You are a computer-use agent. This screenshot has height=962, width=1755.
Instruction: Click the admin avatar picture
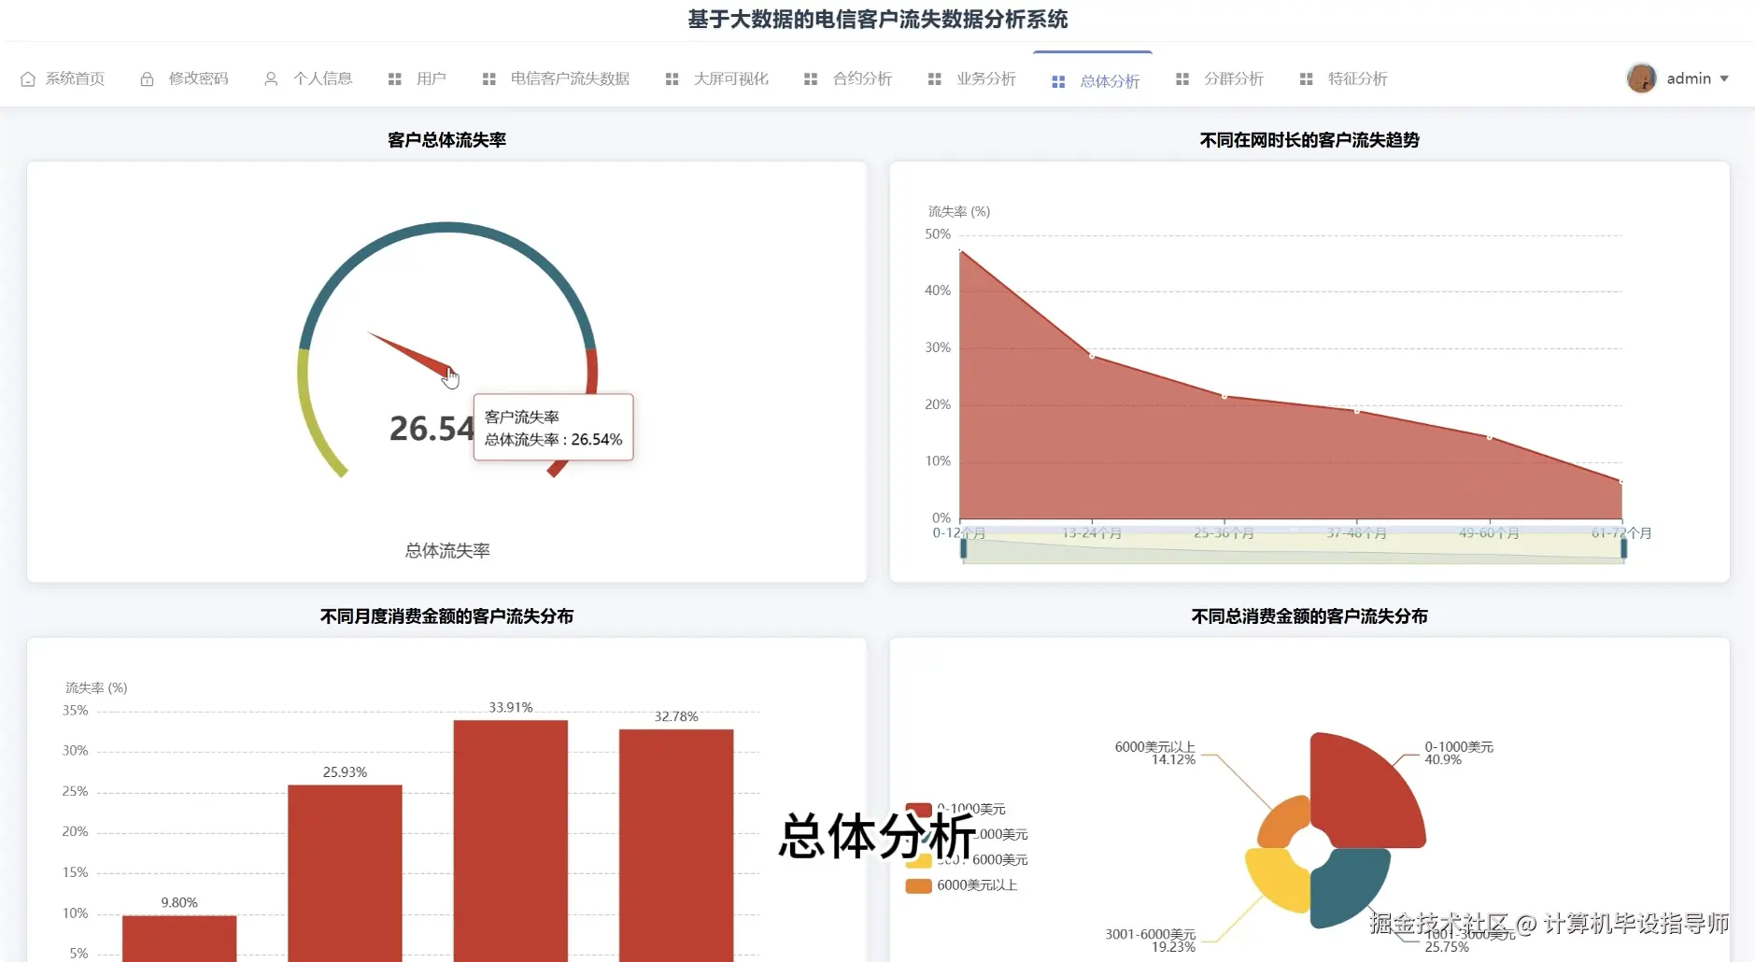point(1641,78)
